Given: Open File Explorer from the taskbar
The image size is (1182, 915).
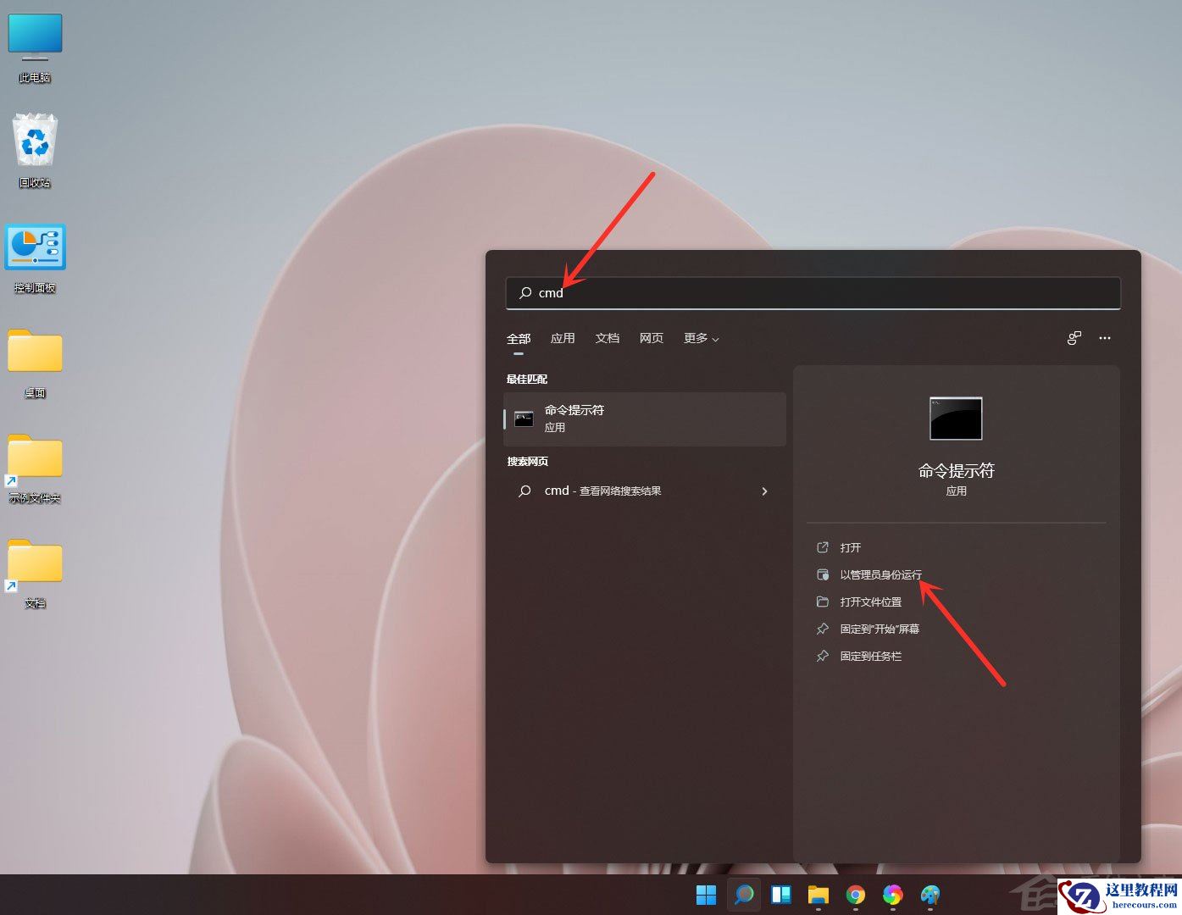Looking at the screenshot, I should click(818, 895).
